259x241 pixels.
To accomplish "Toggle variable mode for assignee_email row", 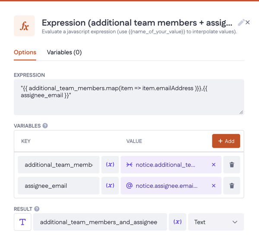I will [110, 186].
